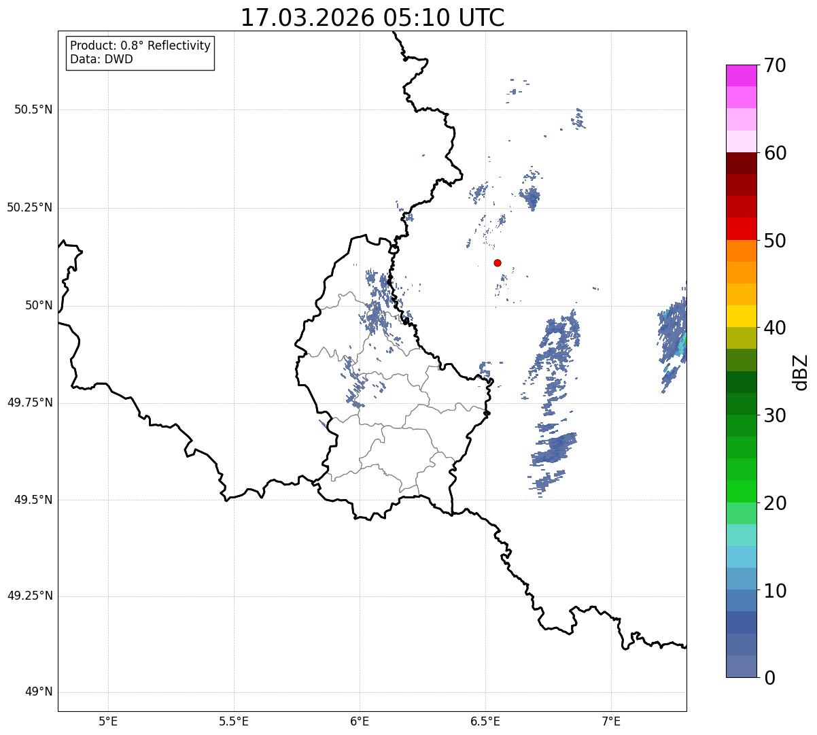This screenshot has height=735, width=817.
Task: Click the colorbar tick label 20
Action: pos(775,503)
